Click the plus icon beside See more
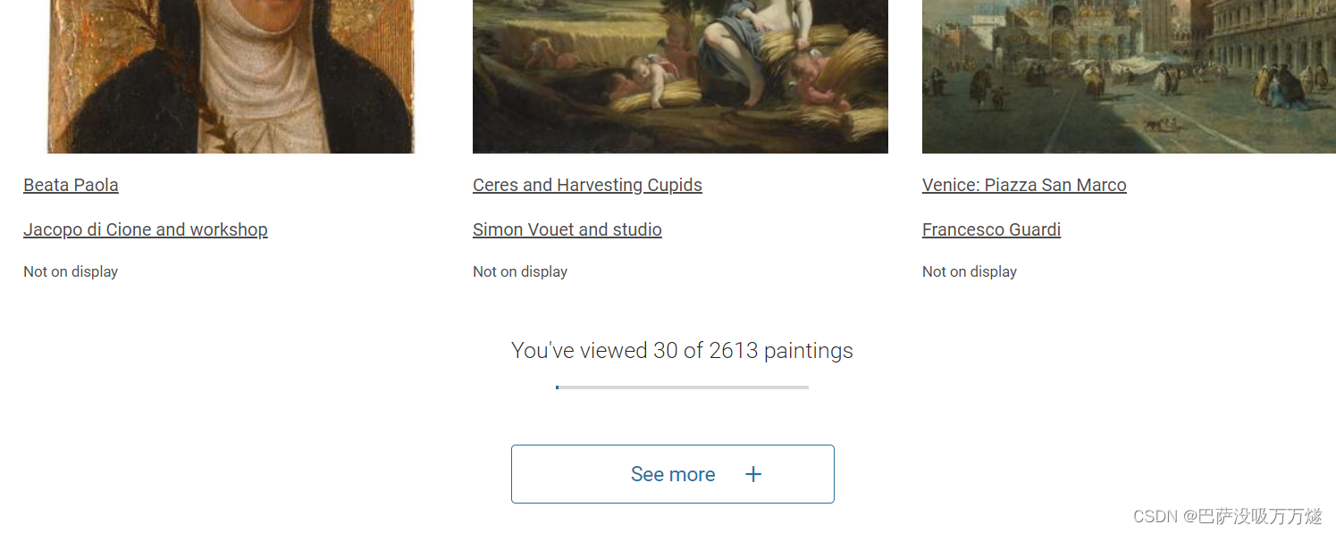The width and height of the screenshot is (1336, 533). pos(753,474)
